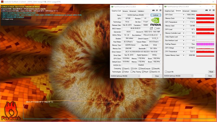Image resolution: width=217 pixels, height=122 pixels.
Task: Click the Lookup button
Action: (156, 15)
